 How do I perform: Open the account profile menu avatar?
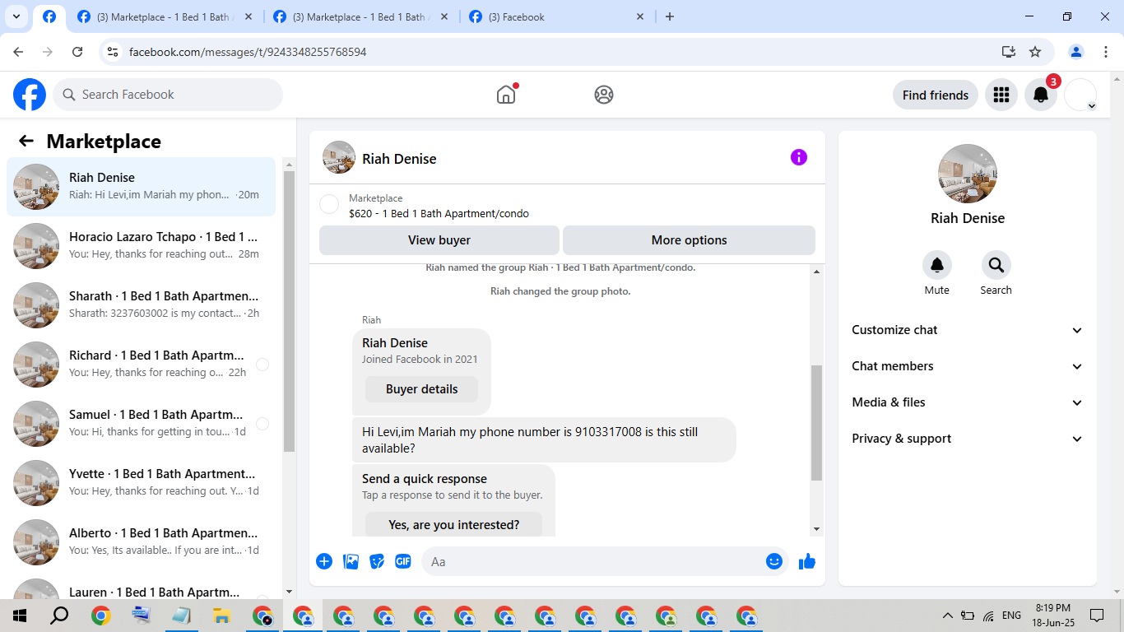click(1080, 95)
